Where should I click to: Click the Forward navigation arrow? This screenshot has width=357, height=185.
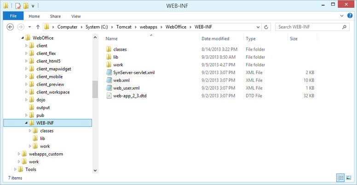click(21, 27)
